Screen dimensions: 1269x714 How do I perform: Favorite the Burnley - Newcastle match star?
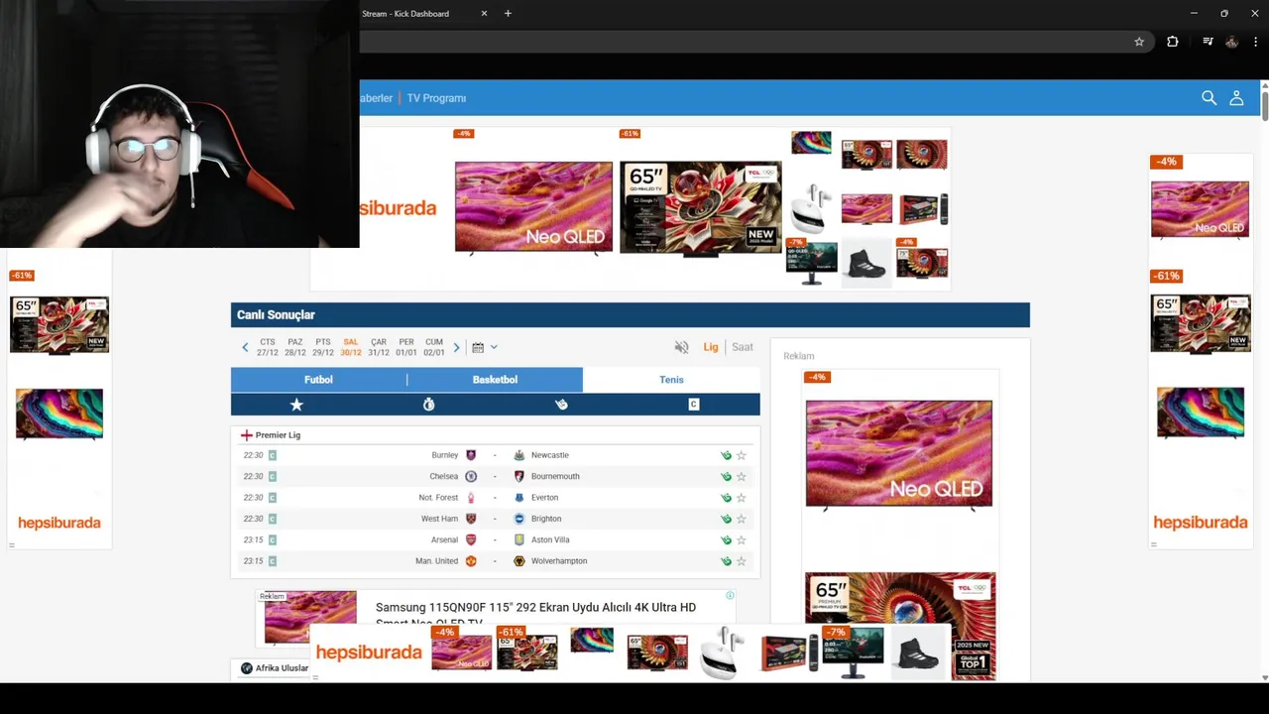coord(741,455)
